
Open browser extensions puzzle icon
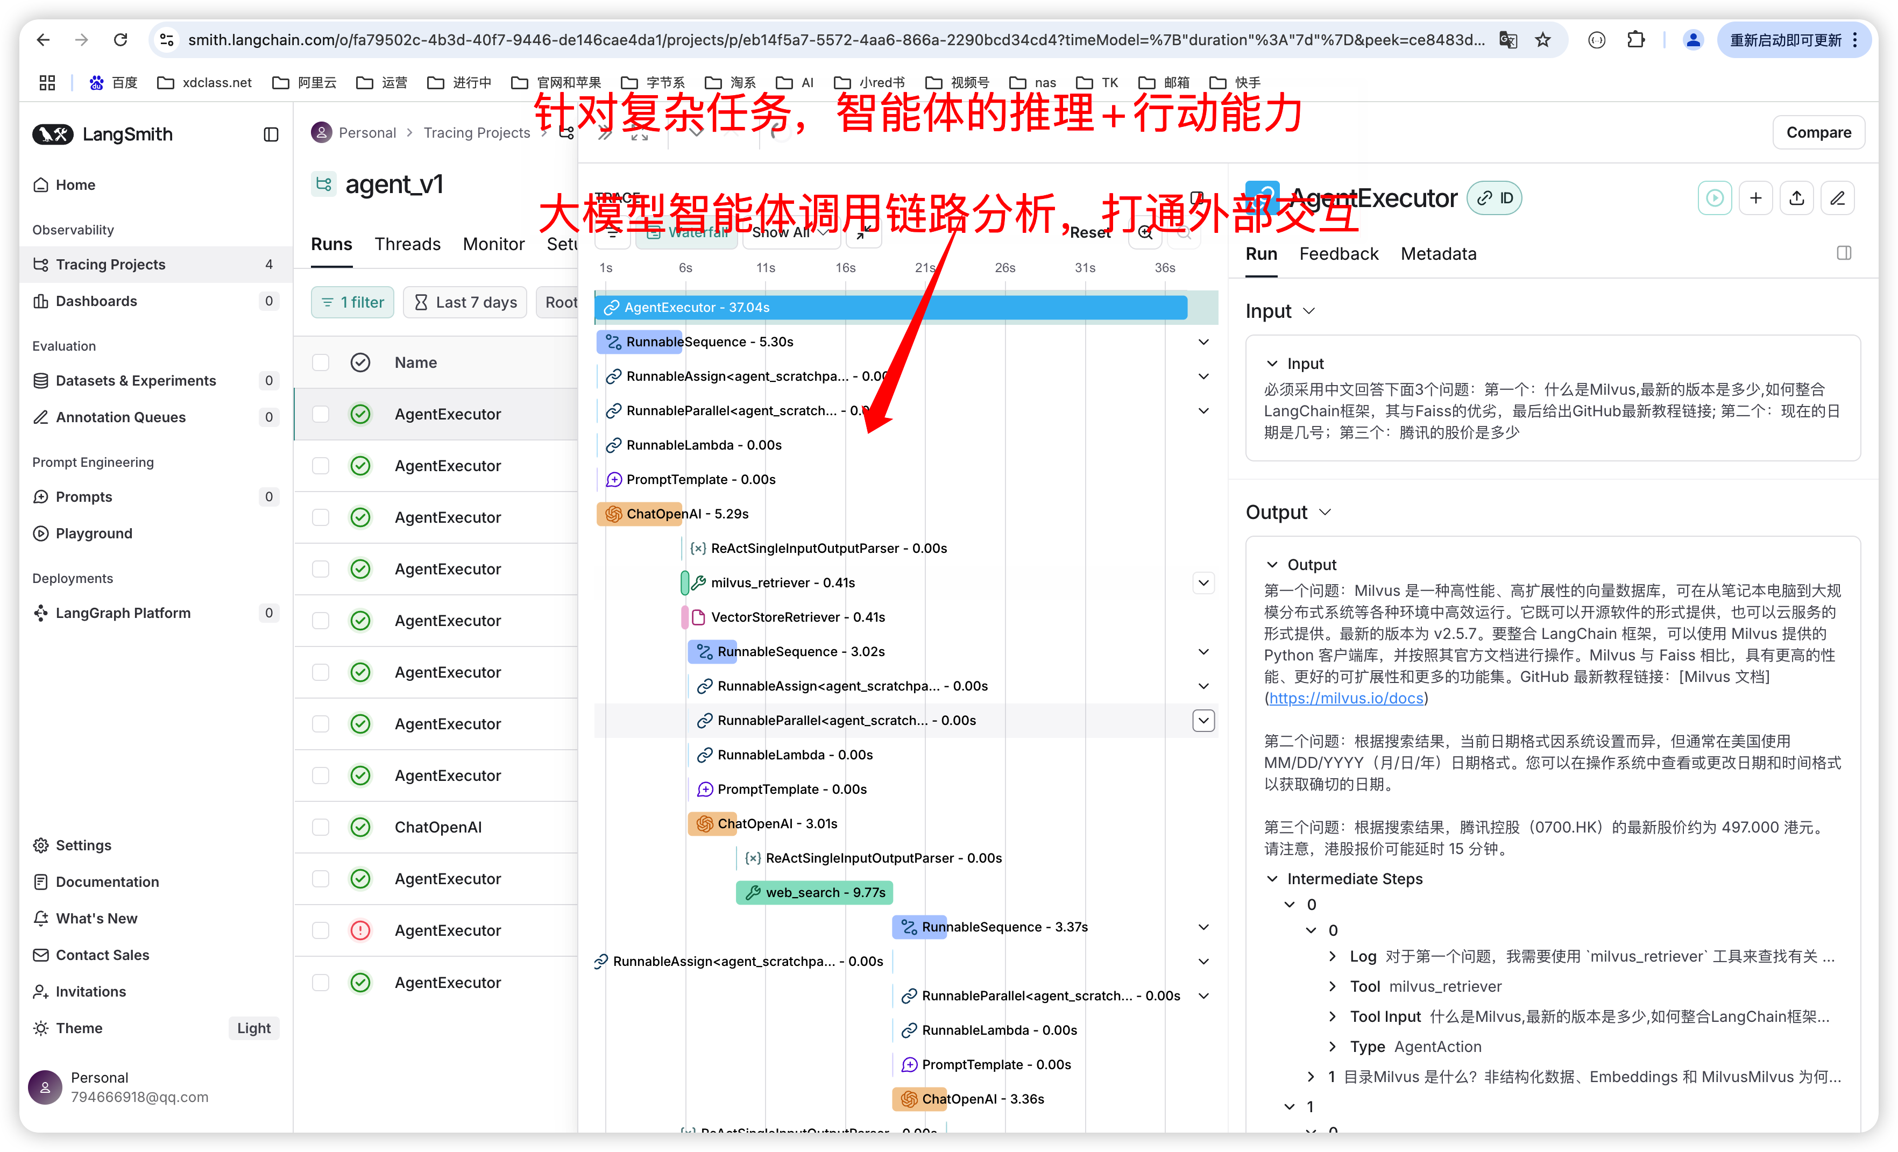(x=1635, y=40)
